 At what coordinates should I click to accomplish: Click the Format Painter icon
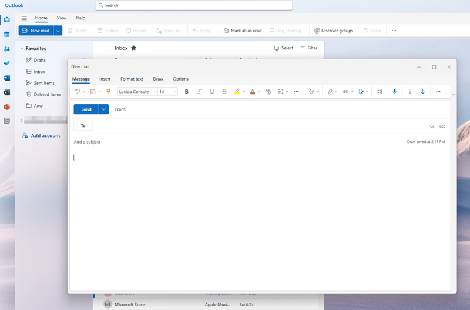pyautogui.click(x=108, y=92)
